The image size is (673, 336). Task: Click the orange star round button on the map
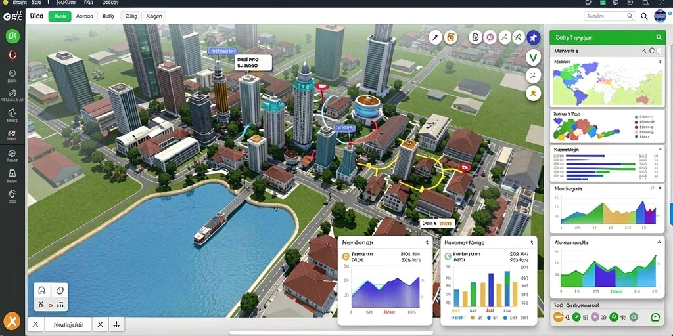point(533,93)
